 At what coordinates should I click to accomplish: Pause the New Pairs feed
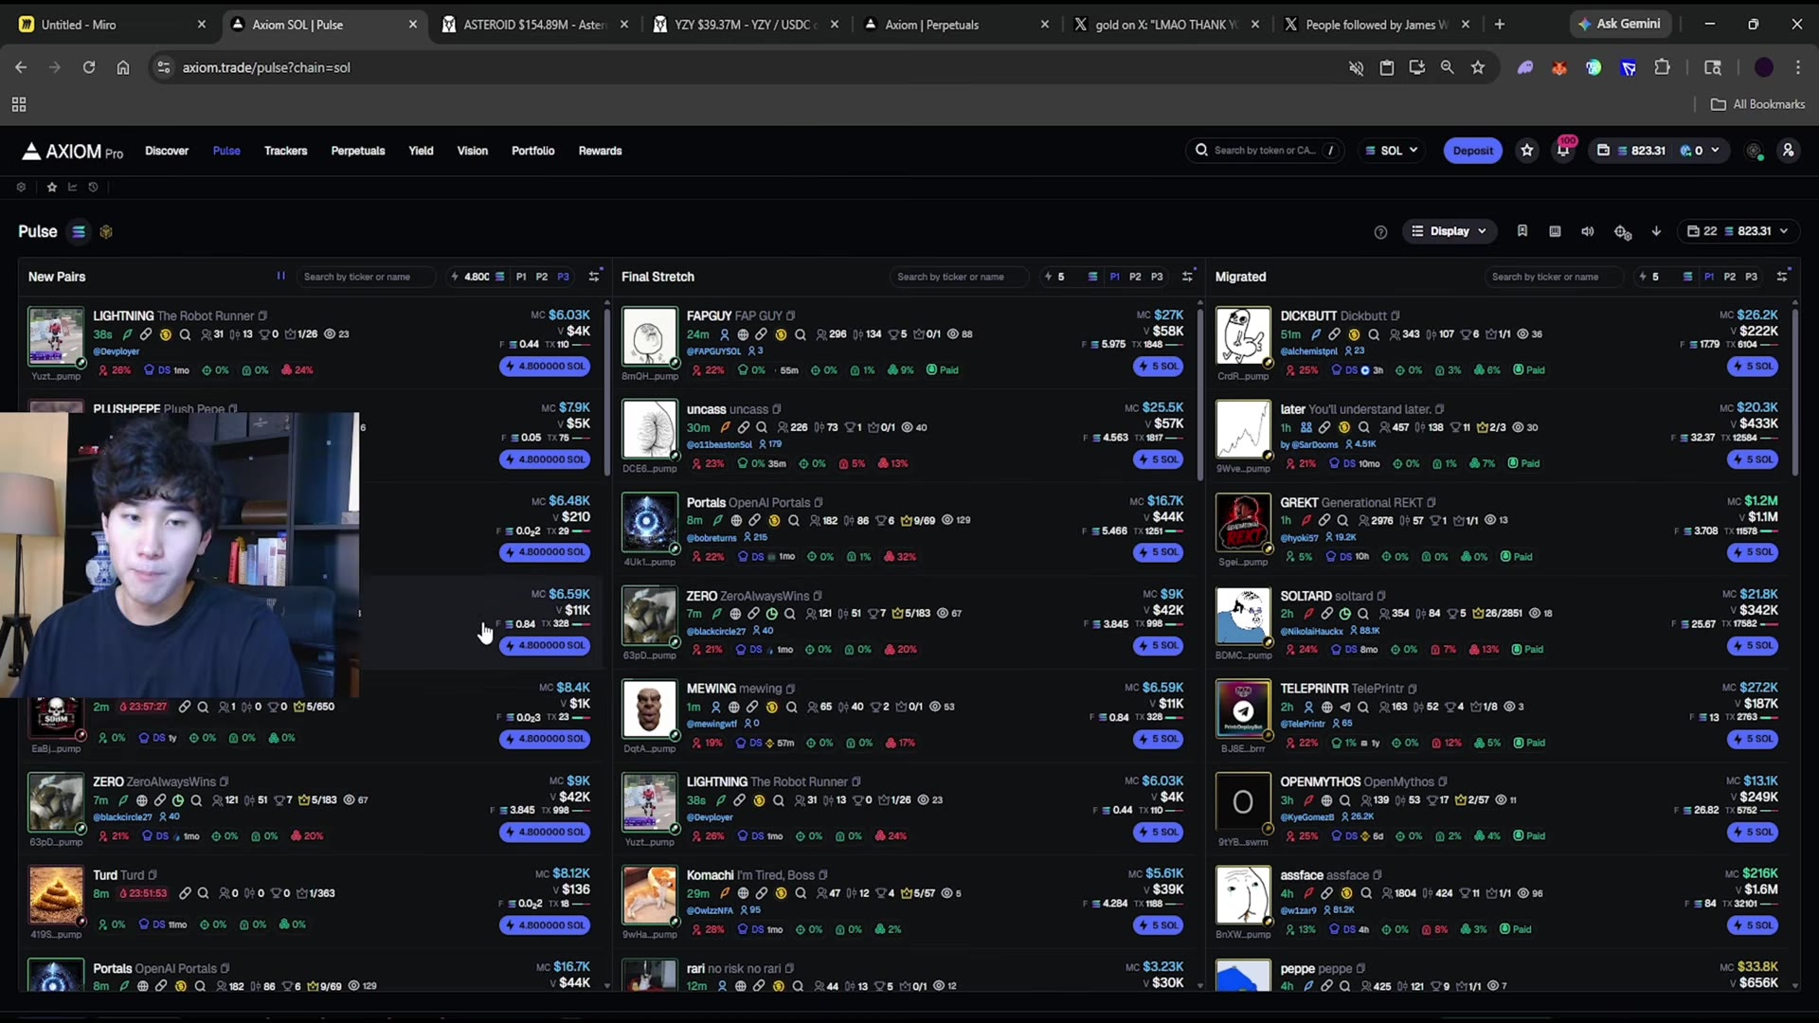click(x=280, y=277)
